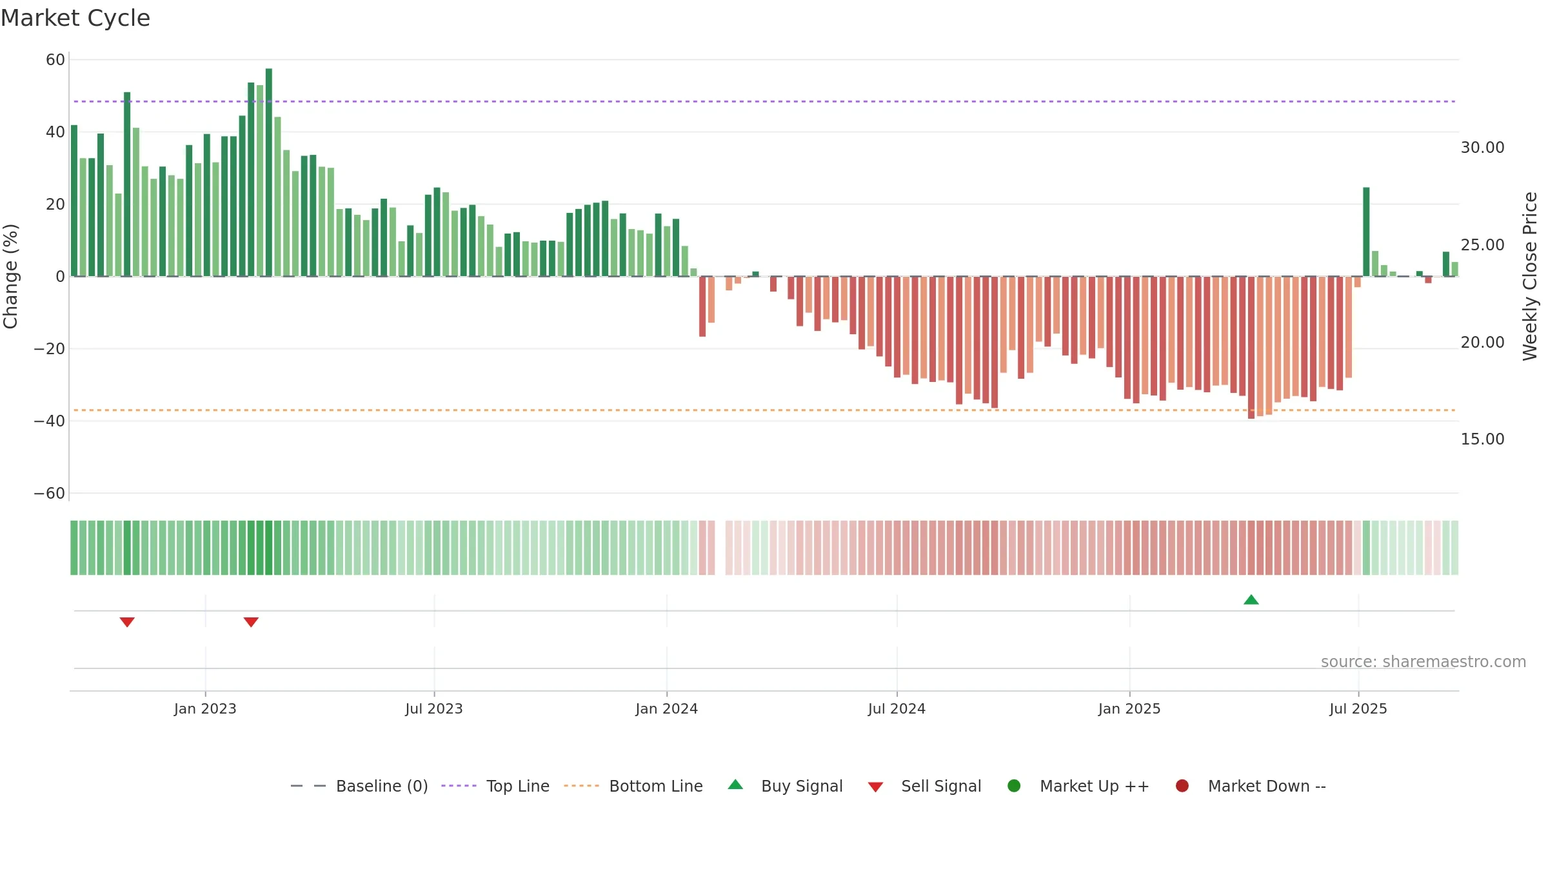
Task: Click the 60 tick label on the left axis
Action: click(x=55, y=60)
